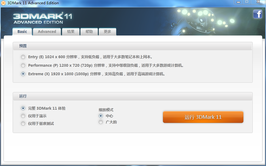Go to the 结果 tab

(71, 32)
